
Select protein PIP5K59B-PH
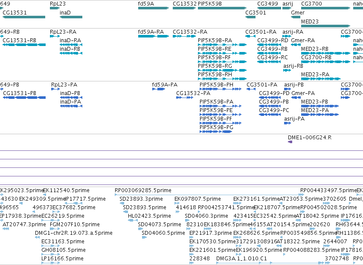click(x=221, y=89)
